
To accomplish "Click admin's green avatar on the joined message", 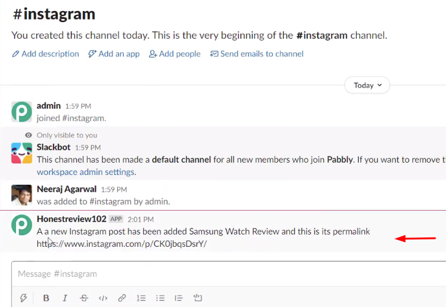I will pyautogui.click(x=22, y=112).
